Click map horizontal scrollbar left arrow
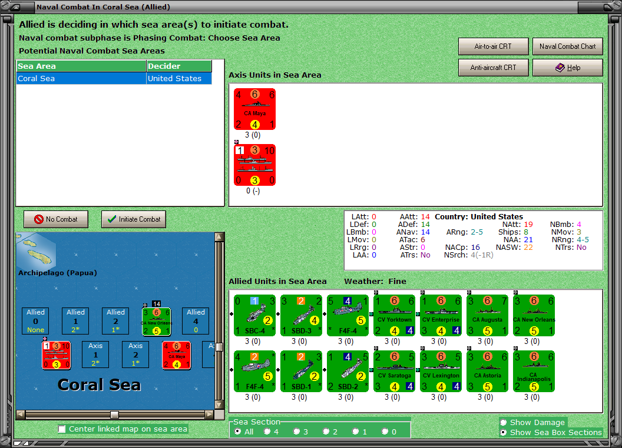Viewport: 622px width, 448px height. pos(21,414)
